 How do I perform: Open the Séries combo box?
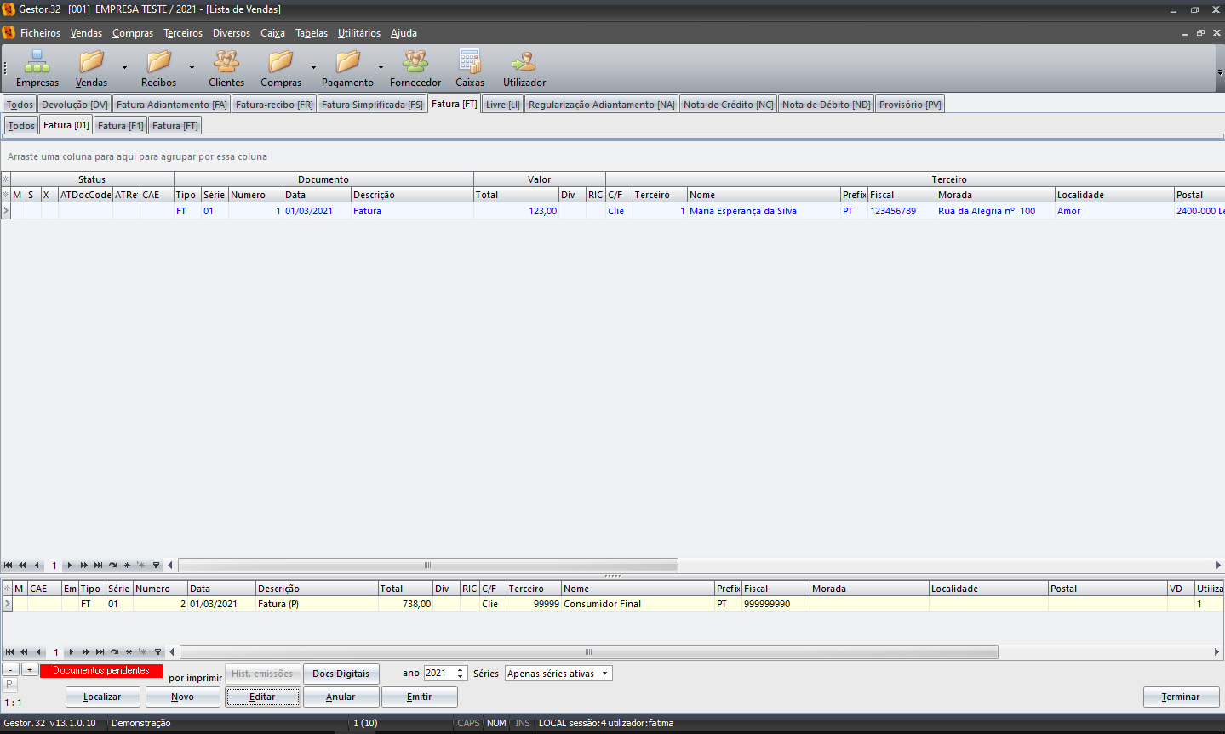[558, 674]
